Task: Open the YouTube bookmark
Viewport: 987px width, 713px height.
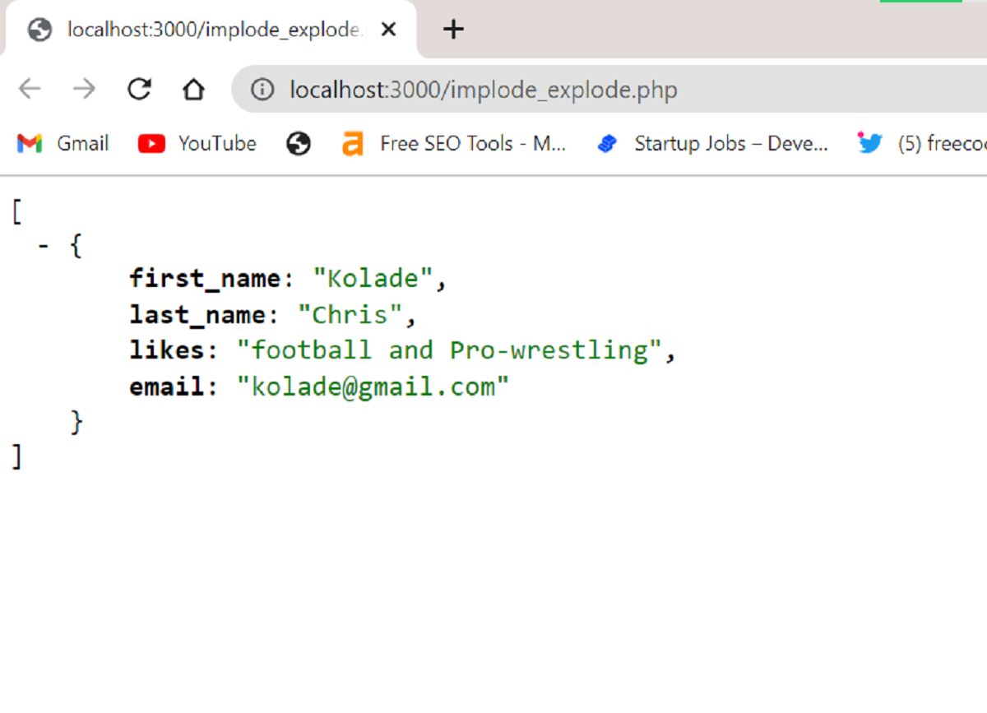Action: pos(197,143)
